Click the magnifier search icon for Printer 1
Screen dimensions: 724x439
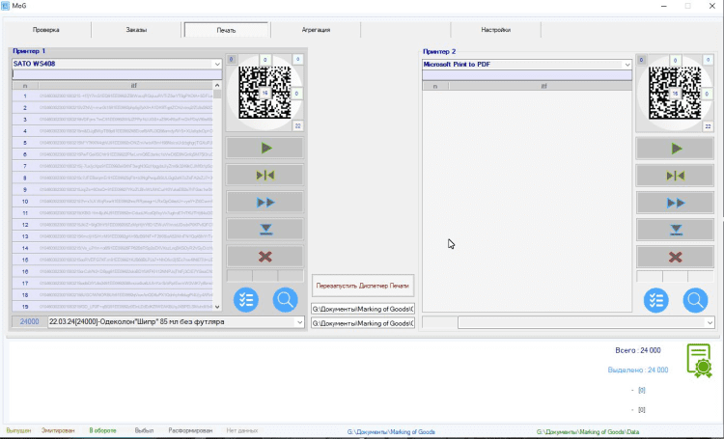(x=286, y=299)
